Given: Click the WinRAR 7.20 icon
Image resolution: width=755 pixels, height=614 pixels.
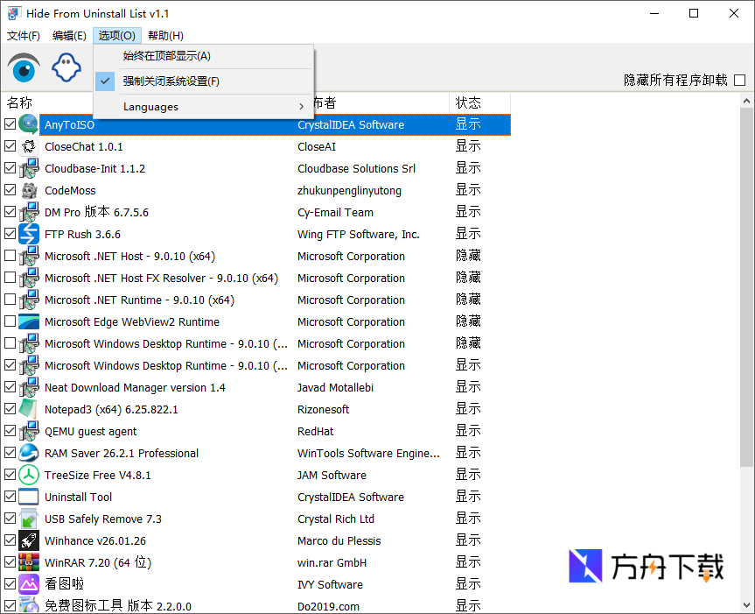Looking at the screenshot, I should (x=29, y=562).
